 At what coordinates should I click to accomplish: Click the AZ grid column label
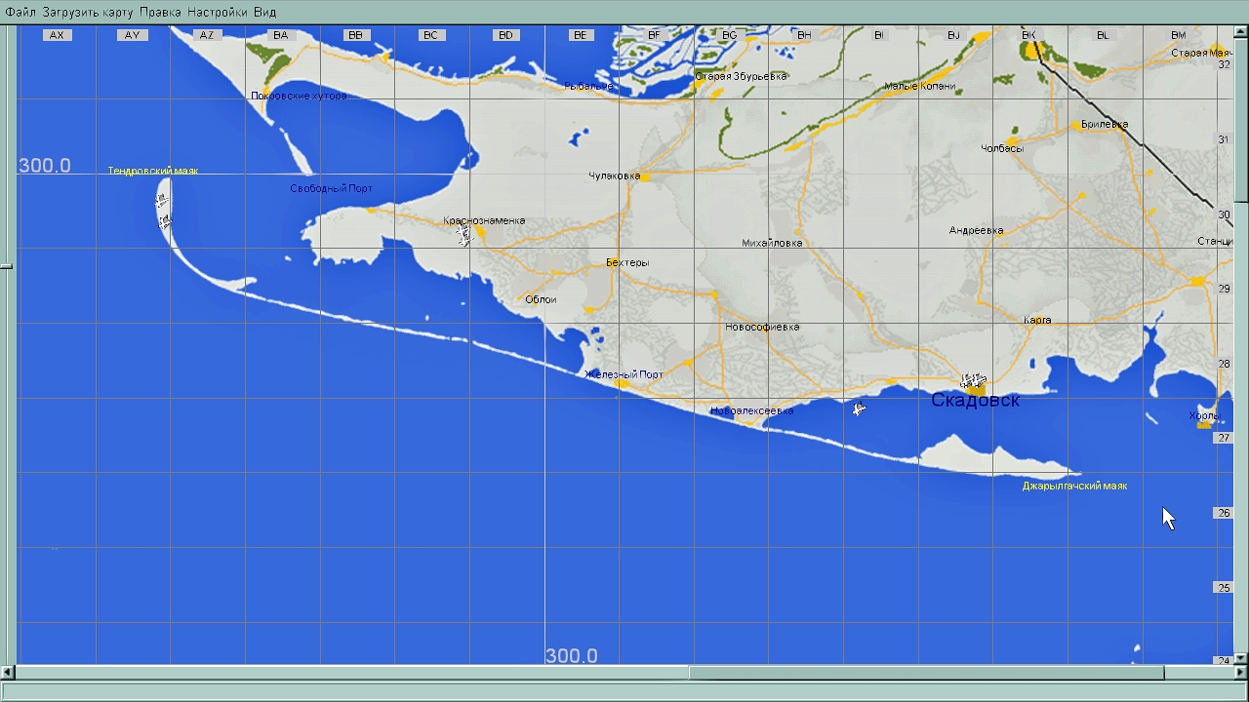point(206,35)
